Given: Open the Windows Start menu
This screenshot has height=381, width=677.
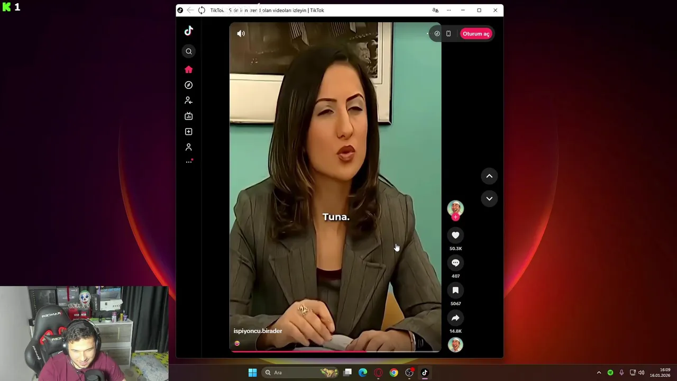Looking at the screenshot, I should coord(252,373).
